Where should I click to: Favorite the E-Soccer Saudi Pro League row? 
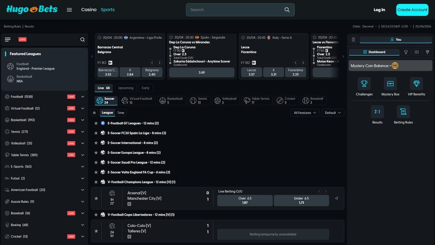point(96,163)
